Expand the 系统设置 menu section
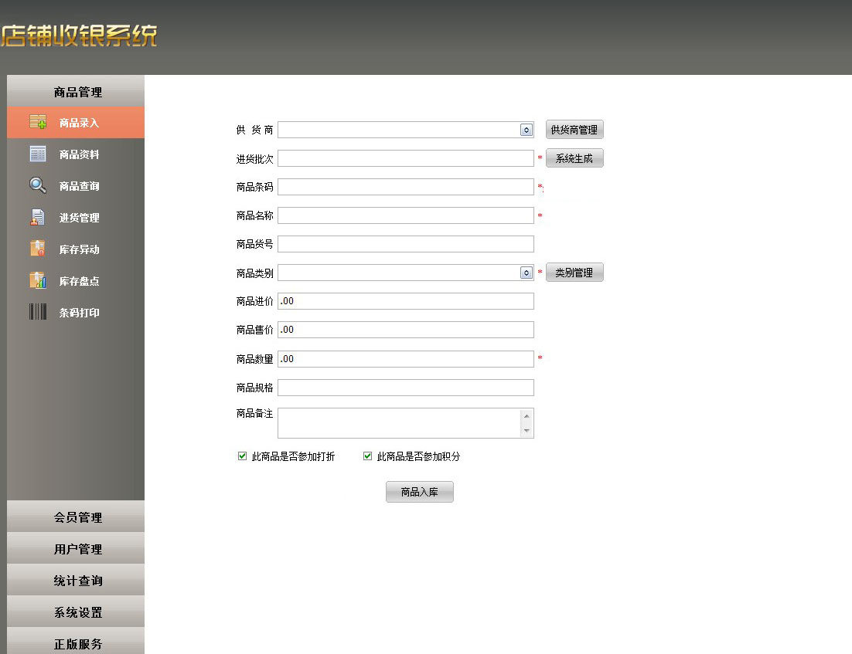Image resolution: width=852 pixels, height=654 pixels. 76,612
